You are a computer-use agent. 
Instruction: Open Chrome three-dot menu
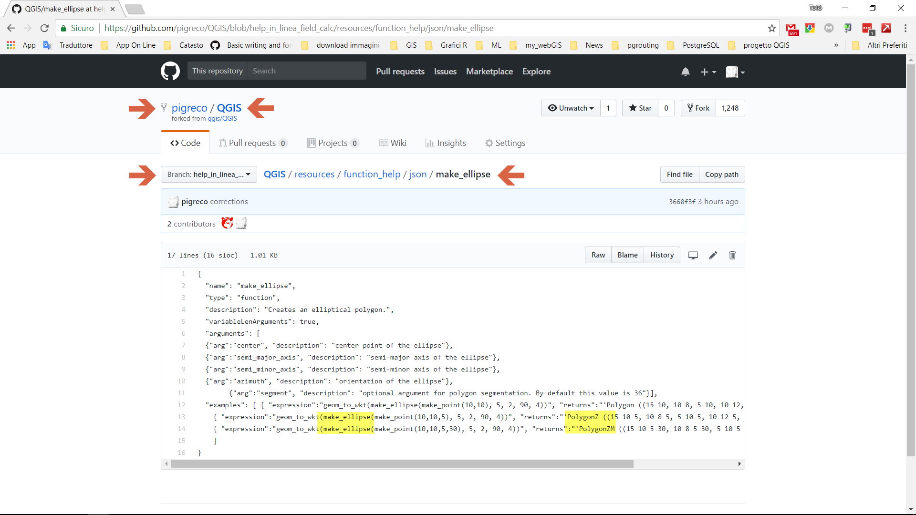905,28
